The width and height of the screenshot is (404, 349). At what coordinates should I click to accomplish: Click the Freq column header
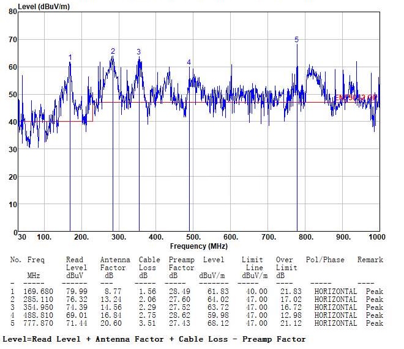36,260
